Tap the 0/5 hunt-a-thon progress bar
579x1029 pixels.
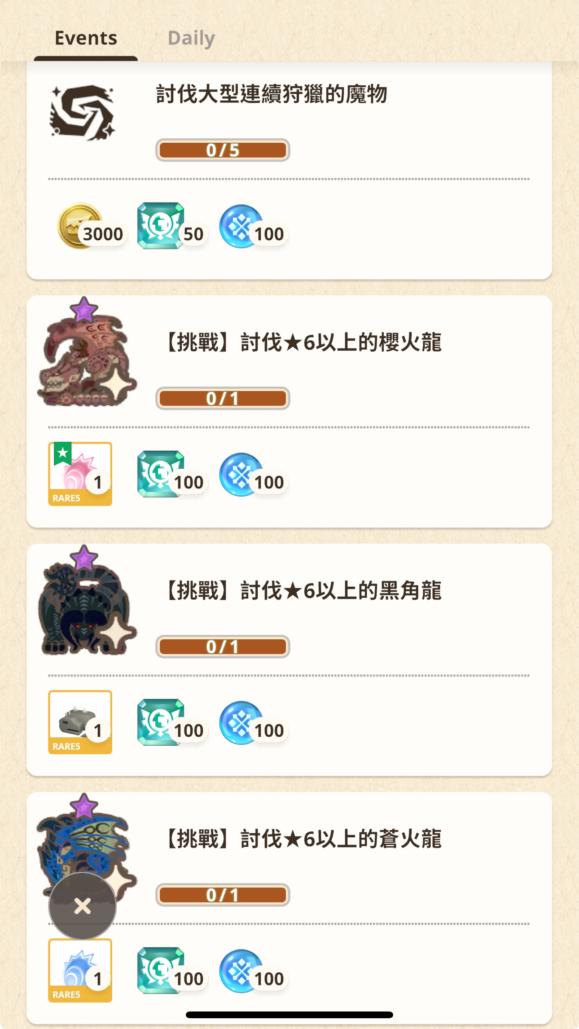[223, 150]
